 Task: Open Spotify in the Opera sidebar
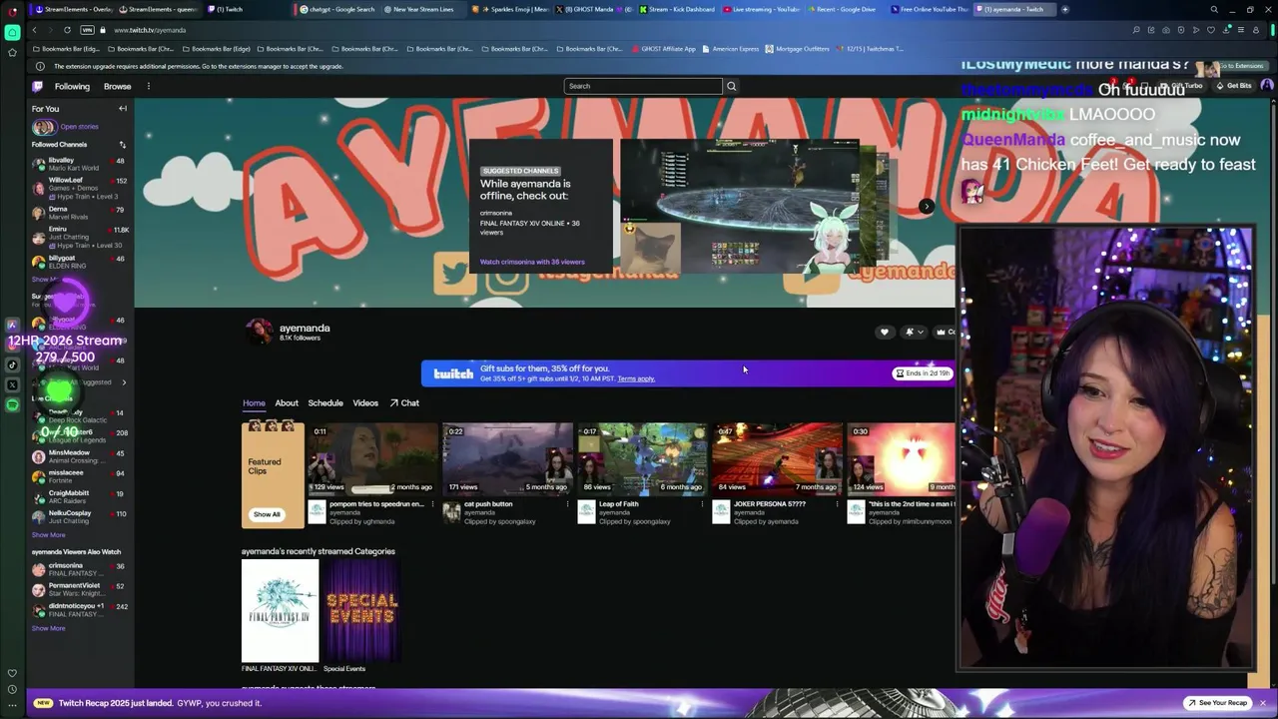[x=12, y=404]
